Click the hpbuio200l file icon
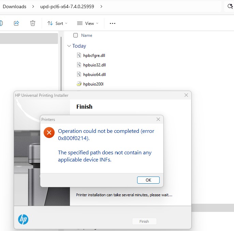234x231 pixels. 79,84
